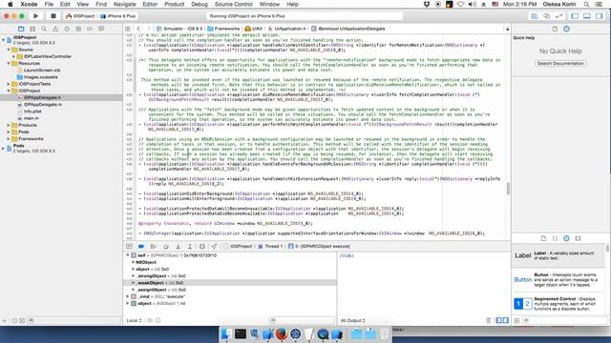The height and width of the screenshot is (343, 611).
Task: Open the breakpoint navigator icon
Action: [90, 29]
